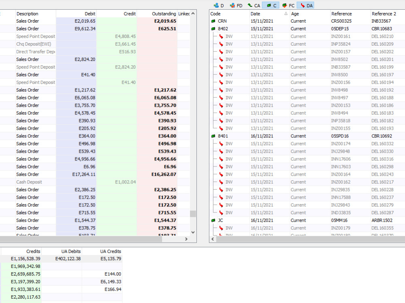Sort by the Reference column header
This screenshot has width=405, height=303.
click(350, 14)
